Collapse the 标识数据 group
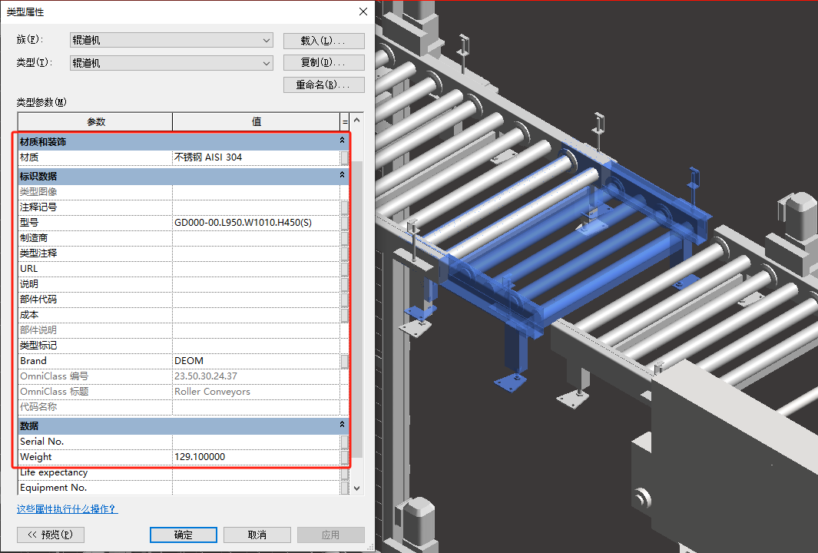 point(343,176)
